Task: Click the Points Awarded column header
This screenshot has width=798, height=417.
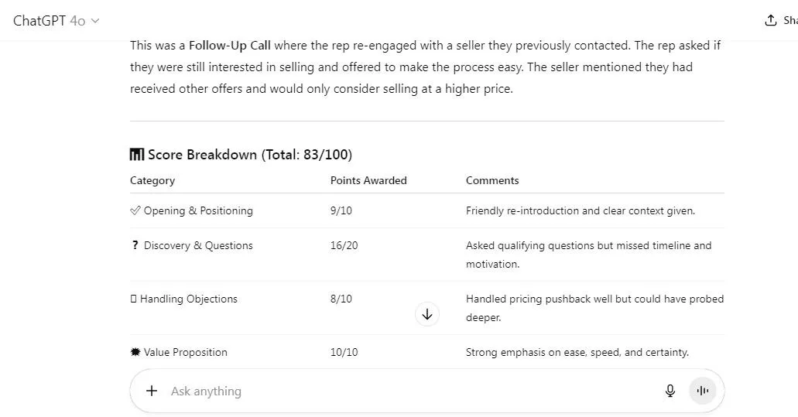Action: (x=368, y=180)
